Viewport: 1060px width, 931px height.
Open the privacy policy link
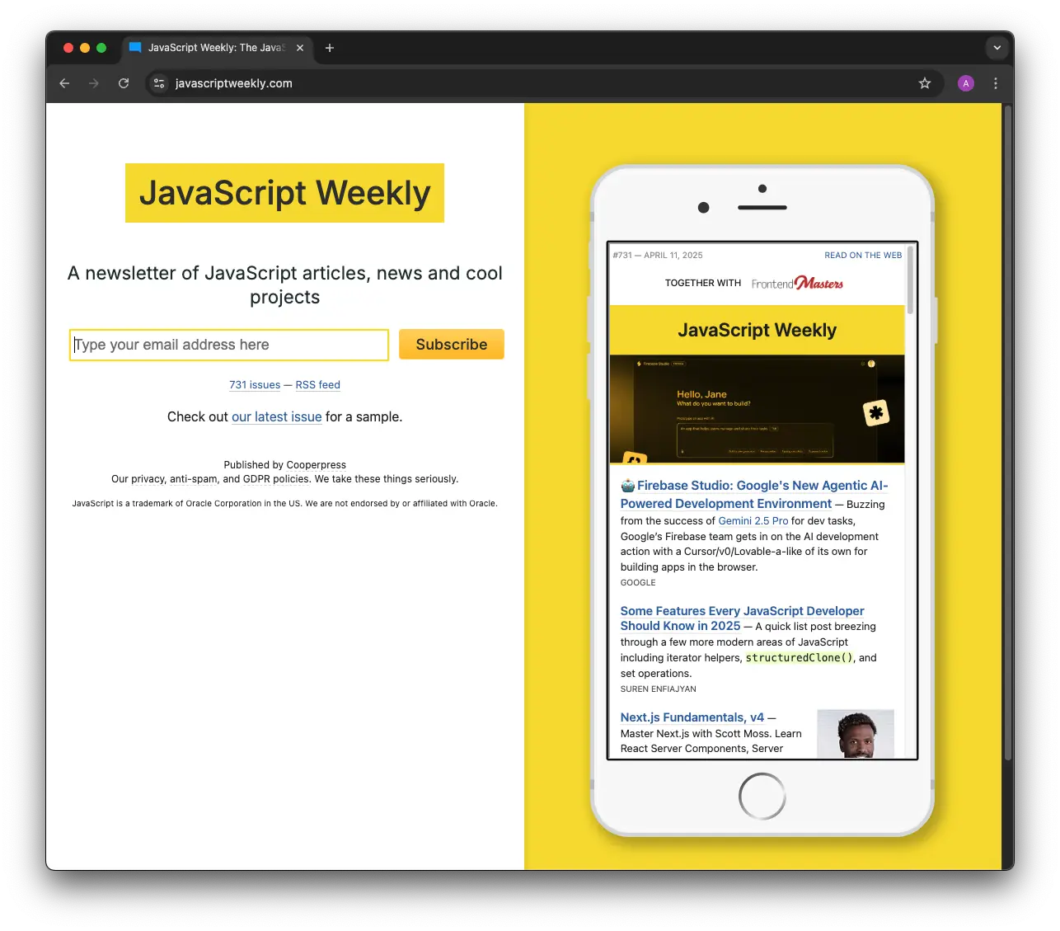(148, 479)
